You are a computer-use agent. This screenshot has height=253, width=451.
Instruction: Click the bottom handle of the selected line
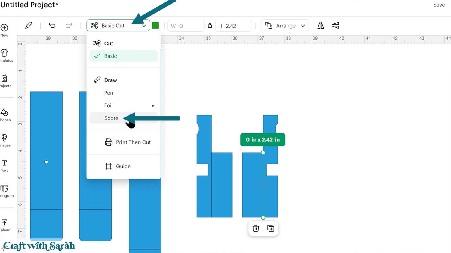pyautogui.click(x=263, y=217)
